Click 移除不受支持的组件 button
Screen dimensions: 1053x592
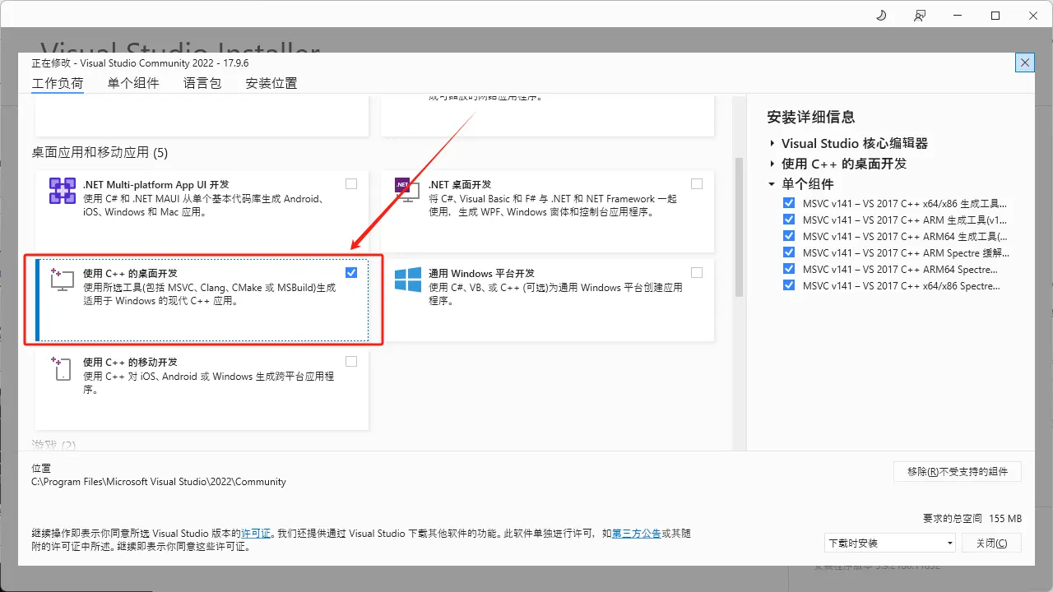[x=958, y=471]
